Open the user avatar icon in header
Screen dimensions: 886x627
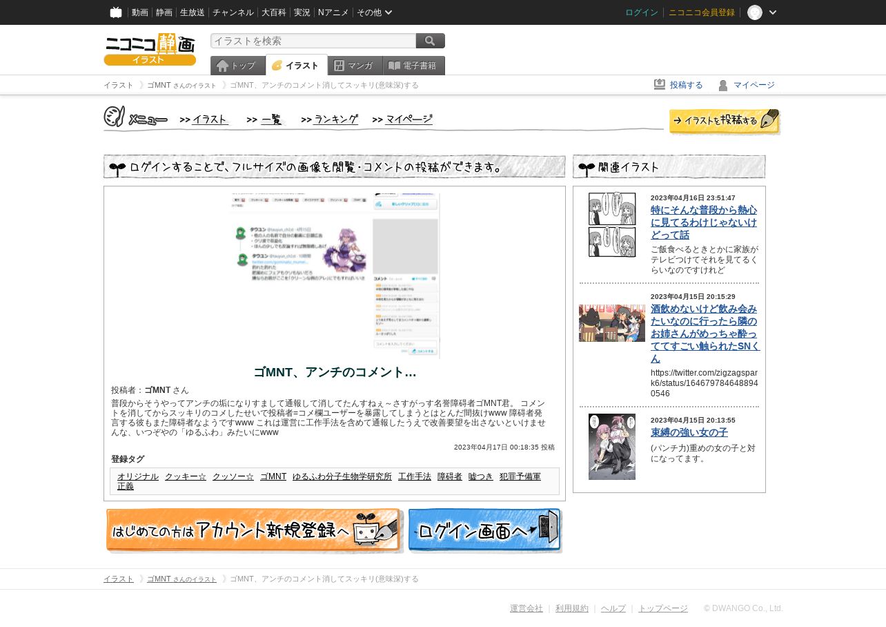pos(755,12)
